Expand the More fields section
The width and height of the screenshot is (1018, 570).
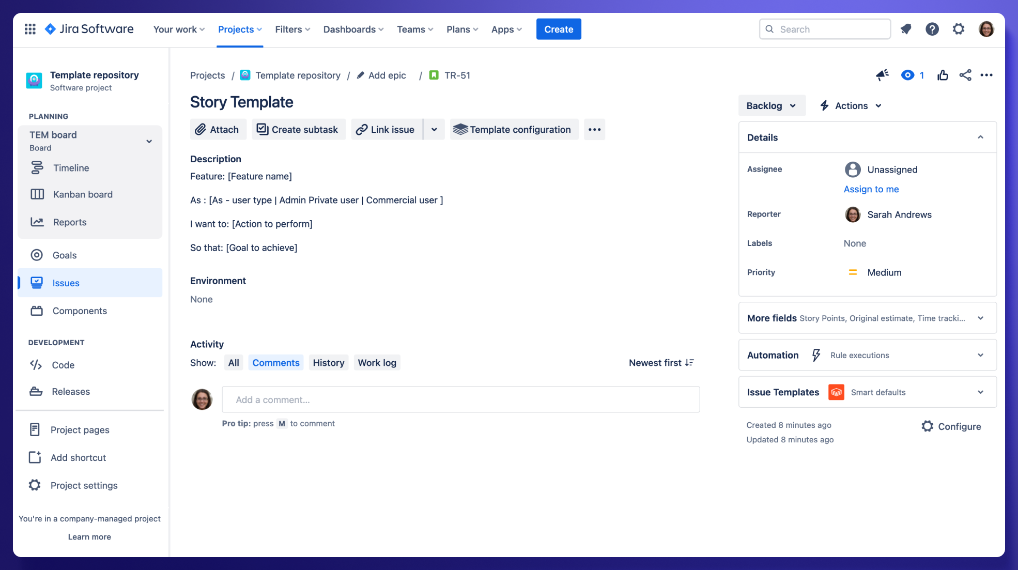[980, 318]
